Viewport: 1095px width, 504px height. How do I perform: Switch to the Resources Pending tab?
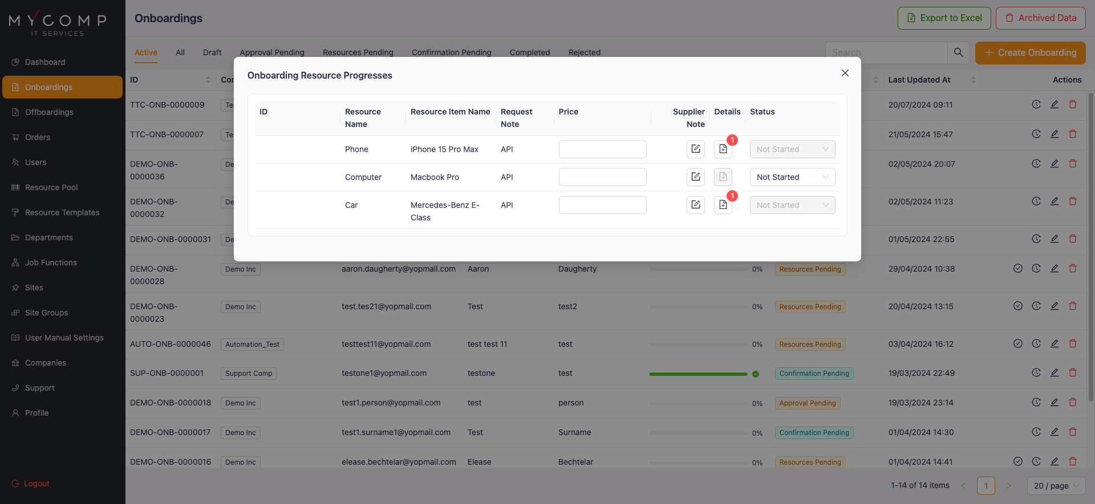pyautogui.click(x=358, y=52)
